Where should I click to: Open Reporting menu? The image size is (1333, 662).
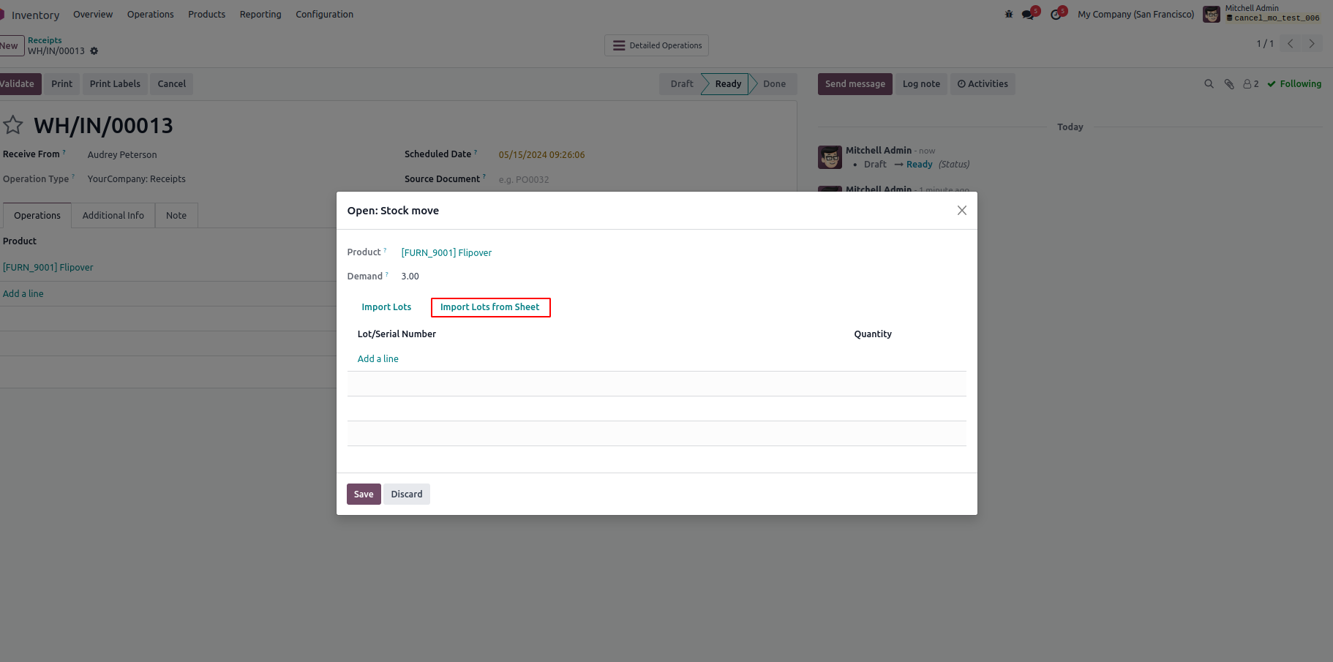(x=260, y=15)
